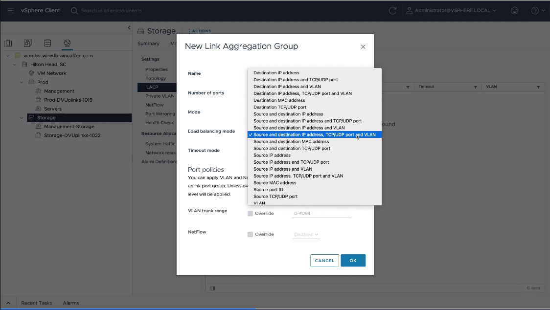Enable the NetFlow Override checkbox
The image size is (550, 310).
(x=251, y=235)
